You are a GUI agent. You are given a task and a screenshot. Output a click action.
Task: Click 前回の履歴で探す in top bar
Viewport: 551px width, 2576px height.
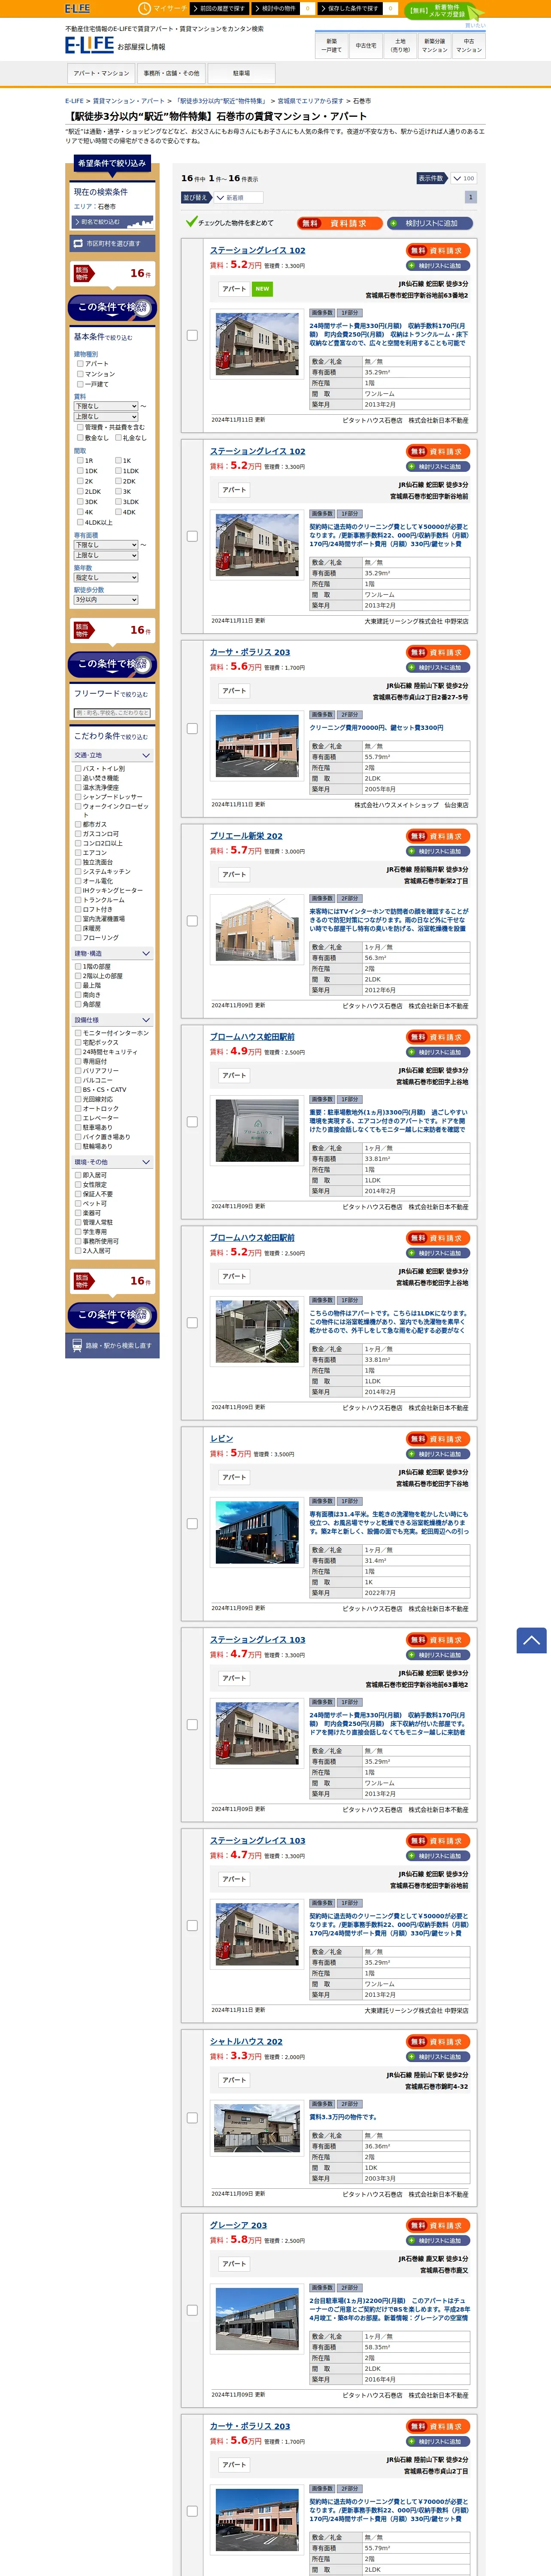219,8
